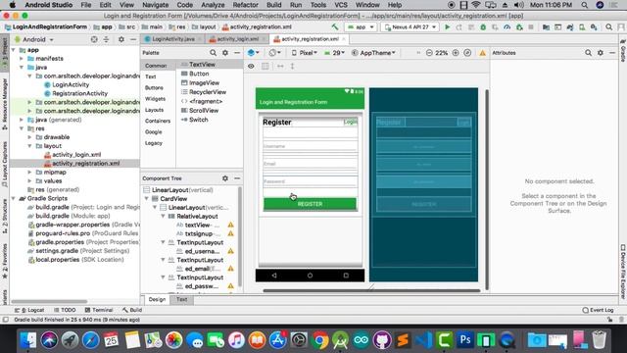Search attributes with the magnifier icon
Screen dimensions: 627x353
point(588,53)
